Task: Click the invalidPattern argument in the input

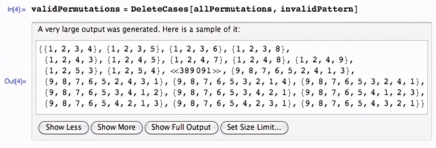Action: 317,9
